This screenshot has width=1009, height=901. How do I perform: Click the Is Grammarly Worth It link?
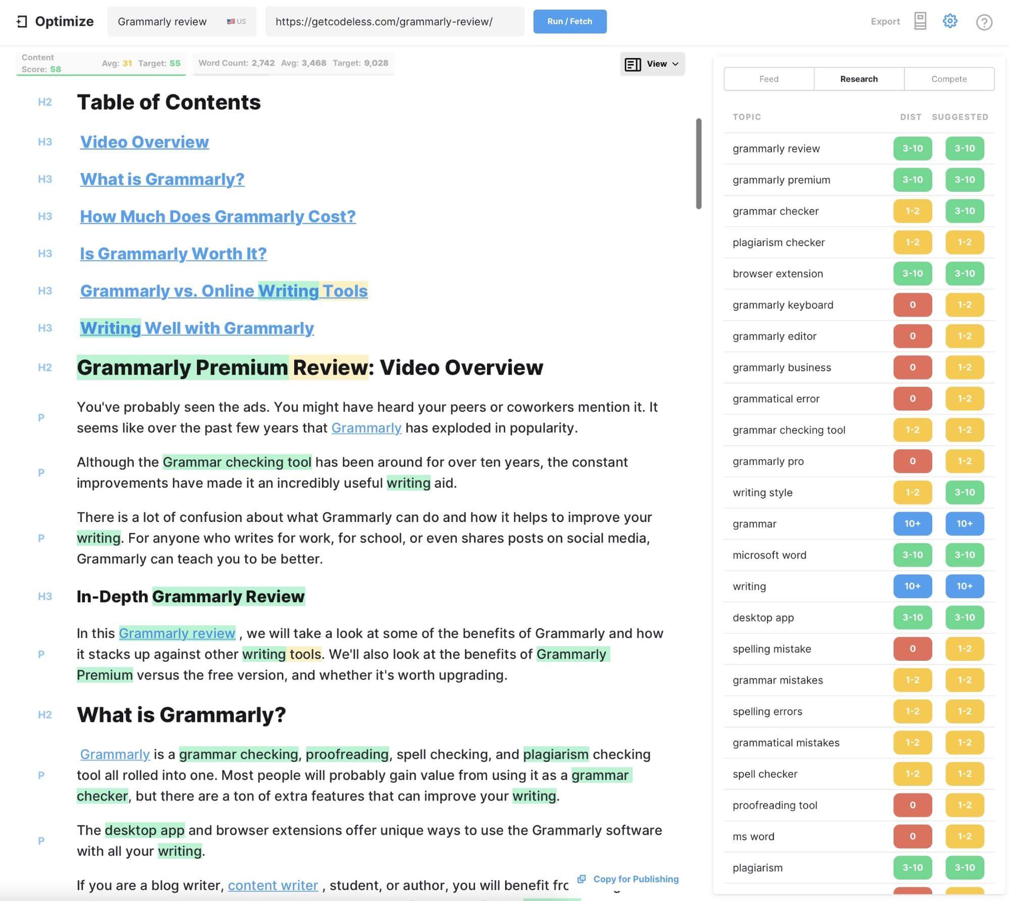173,254
